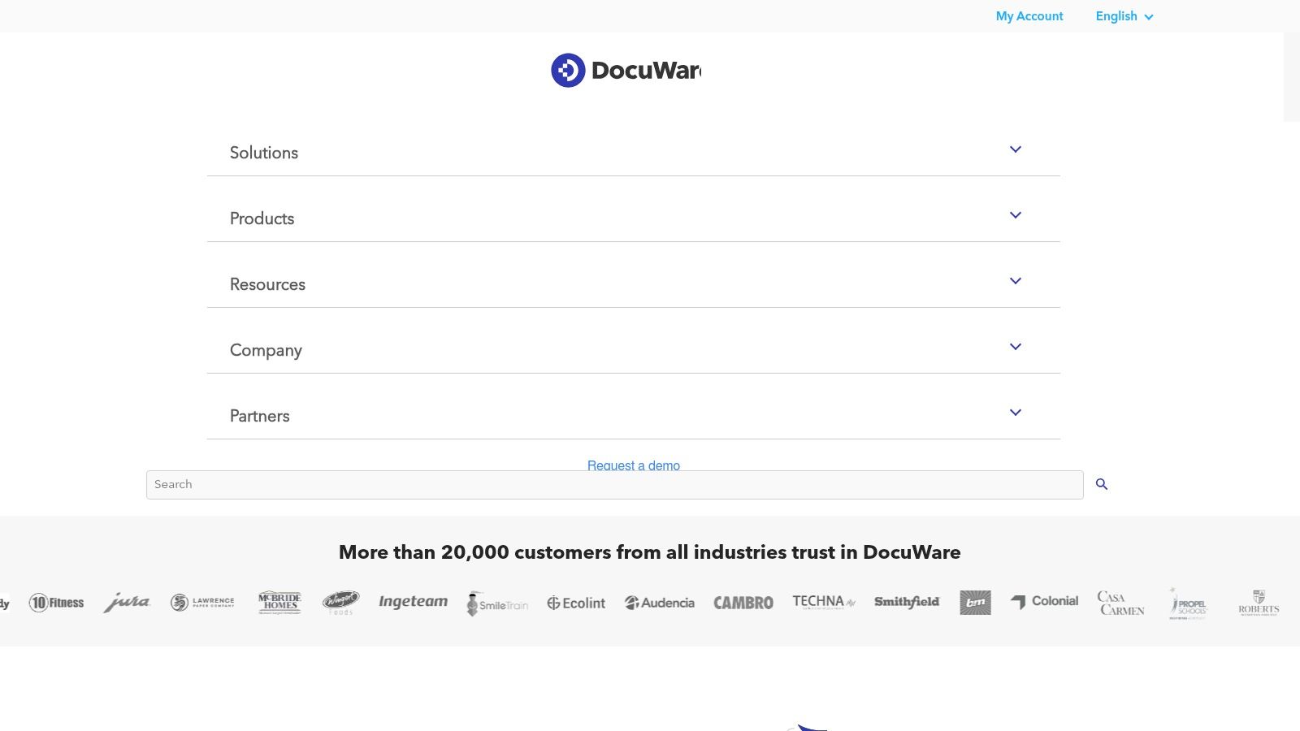This screenshot has width=1300, height=731.
Task: Click the Cambro logo
Action: (743, 603)
